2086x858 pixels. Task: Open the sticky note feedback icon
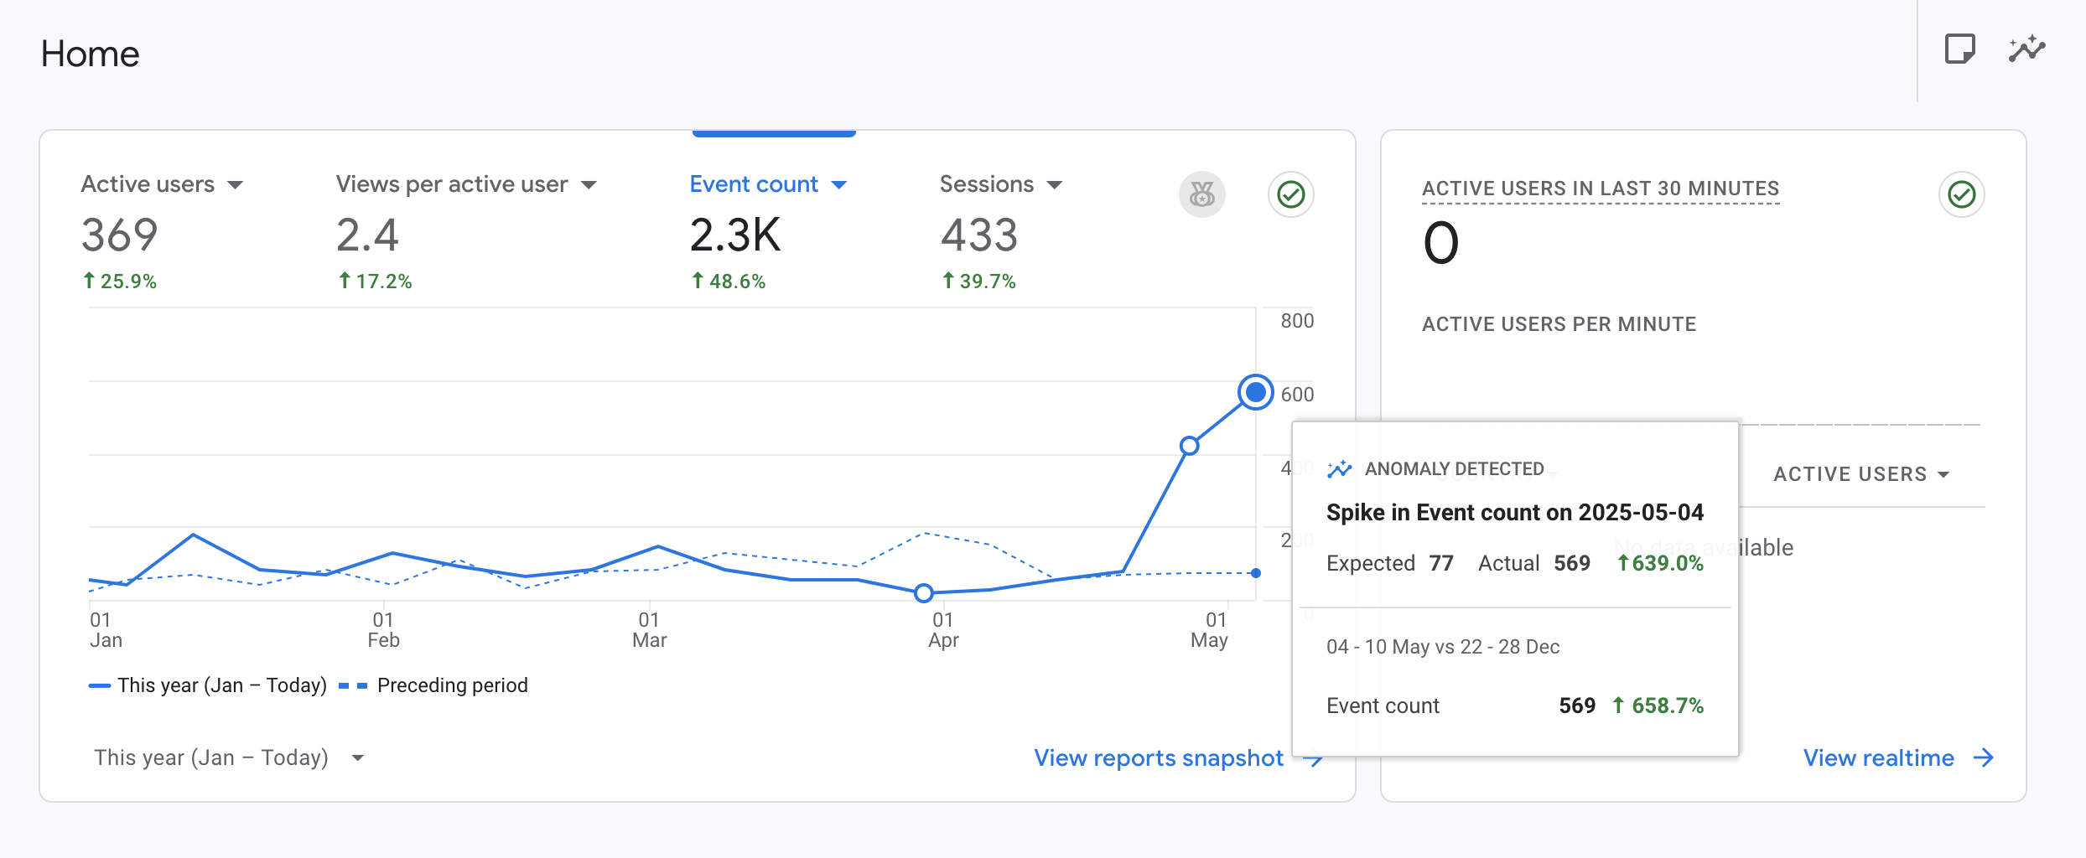pos(1959,49)
